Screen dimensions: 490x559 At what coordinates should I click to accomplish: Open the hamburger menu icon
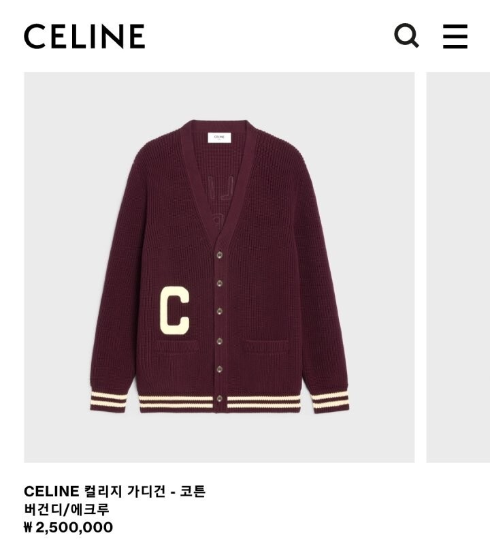[x=455, y=36]
